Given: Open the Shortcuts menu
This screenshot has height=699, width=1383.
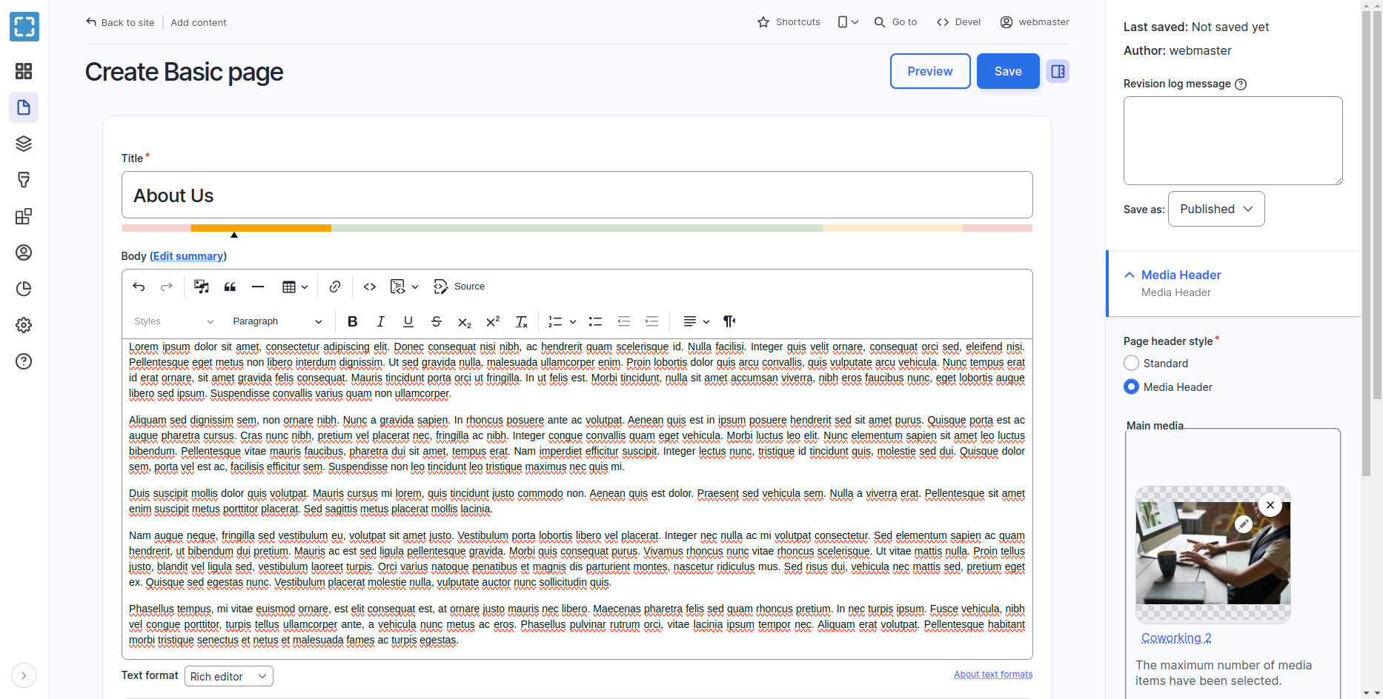Looking at the screenshot, I should coord(789,22).
